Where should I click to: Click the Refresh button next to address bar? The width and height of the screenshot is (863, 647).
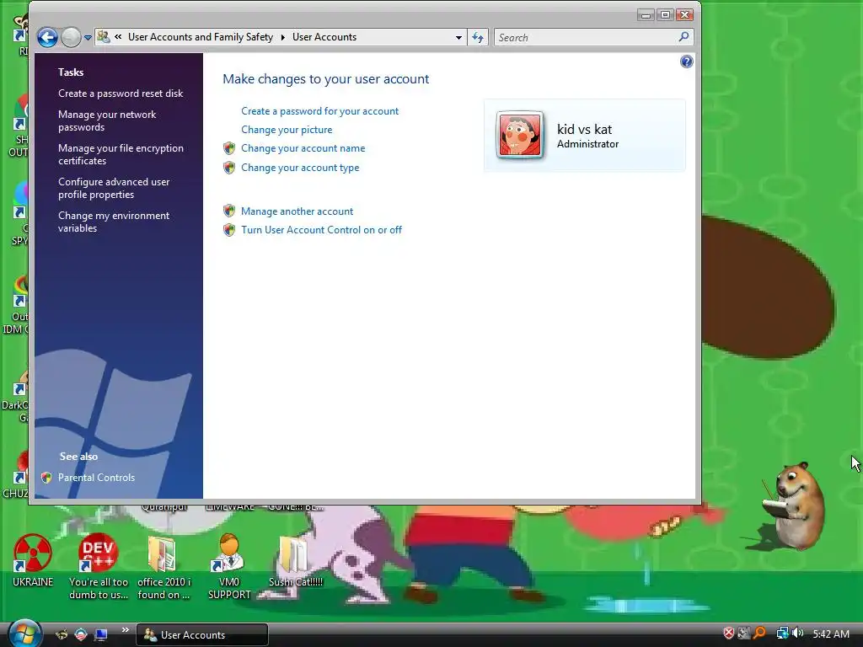click(x=478, y=37)
